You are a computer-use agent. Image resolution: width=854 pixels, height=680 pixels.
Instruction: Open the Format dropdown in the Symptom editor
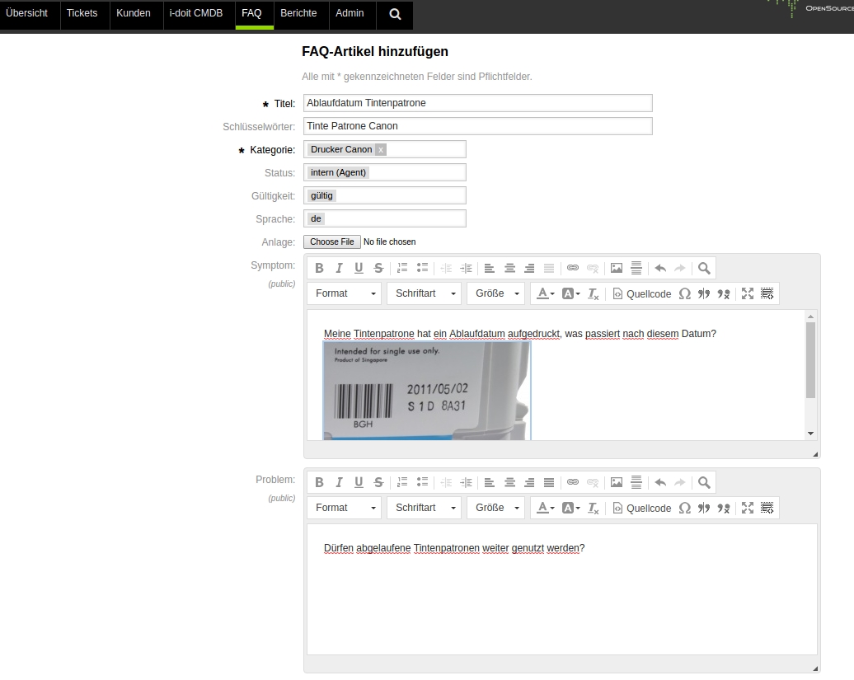point(345,293)
